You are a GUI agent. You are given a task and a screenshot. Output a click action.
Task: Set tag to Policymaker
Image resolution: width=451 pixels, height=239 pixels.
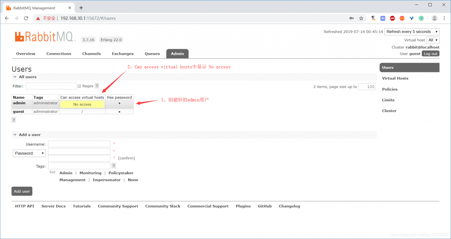click(x=121, y=173)
